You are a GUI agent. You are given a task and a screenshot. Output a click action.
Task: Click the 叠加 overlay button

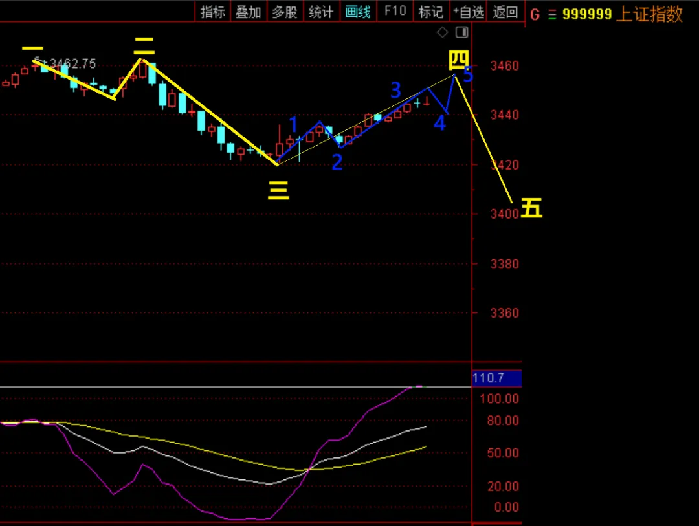[x=249, y=12]
